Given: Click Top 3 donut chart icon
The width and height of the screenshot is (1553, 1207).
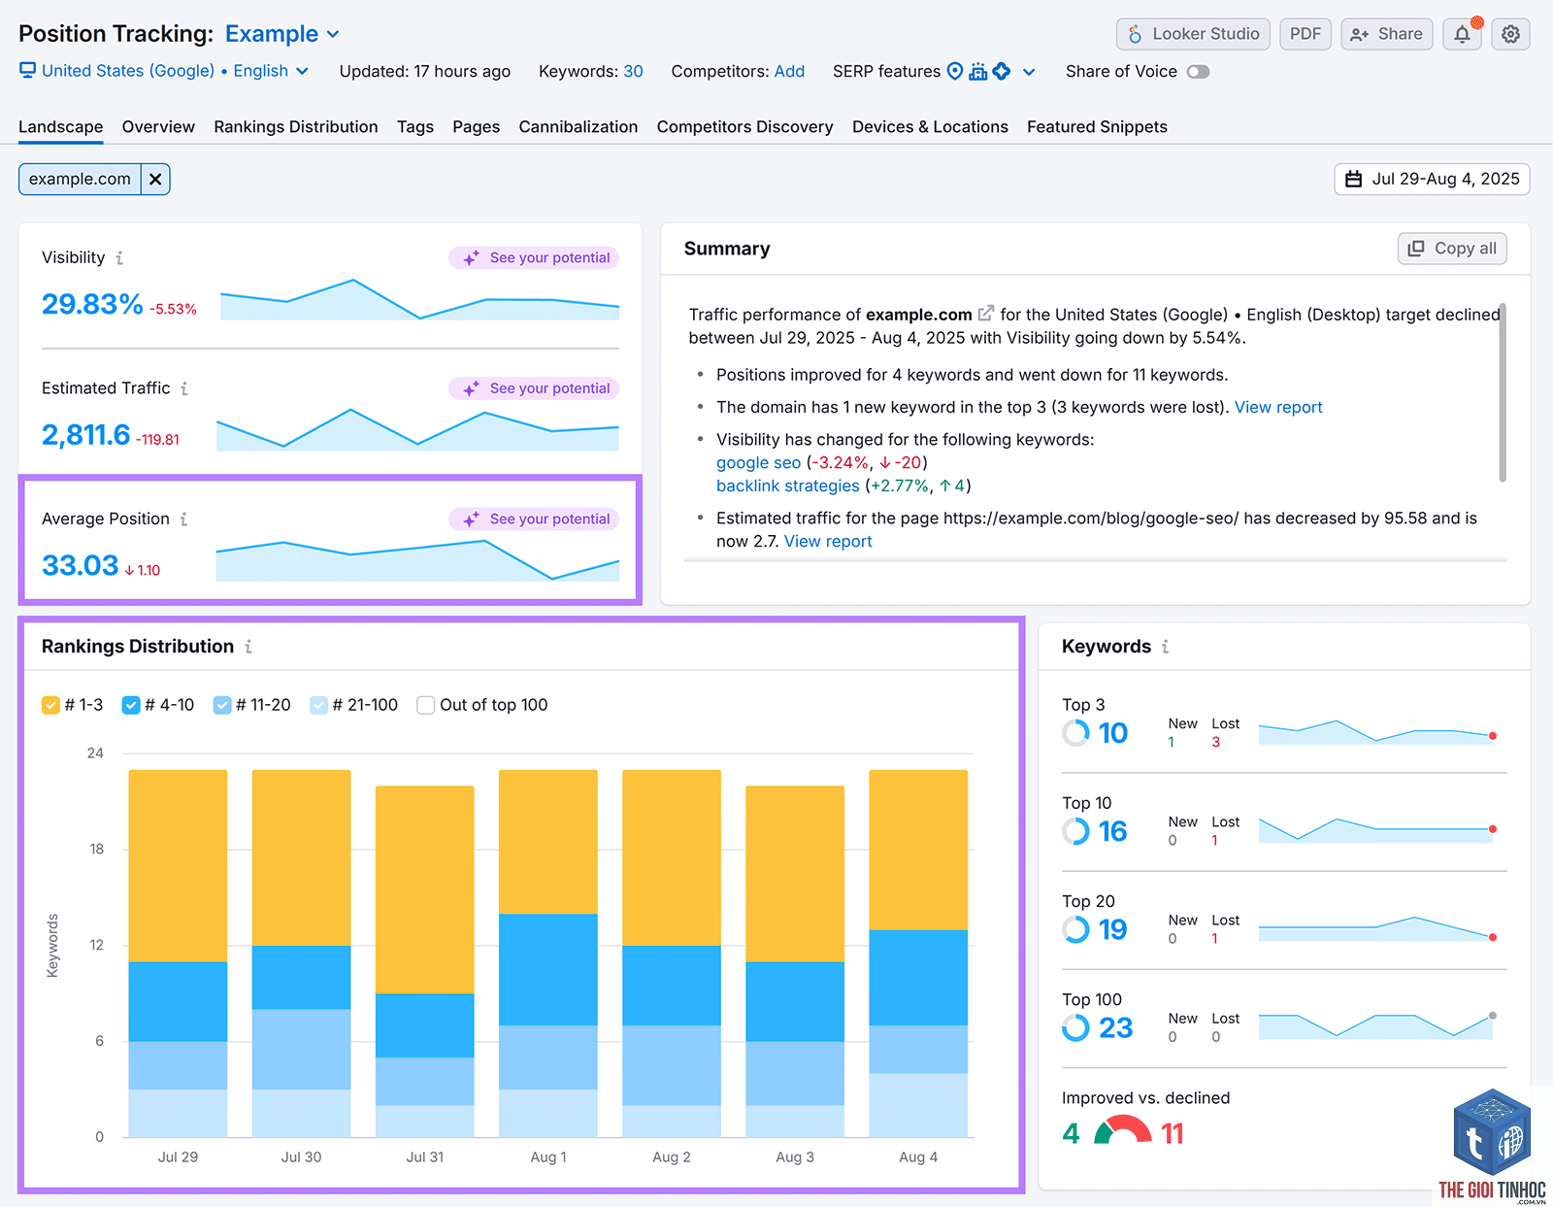Looking at the screenshot, I should pyautogui.click(x=1075, y=733).
